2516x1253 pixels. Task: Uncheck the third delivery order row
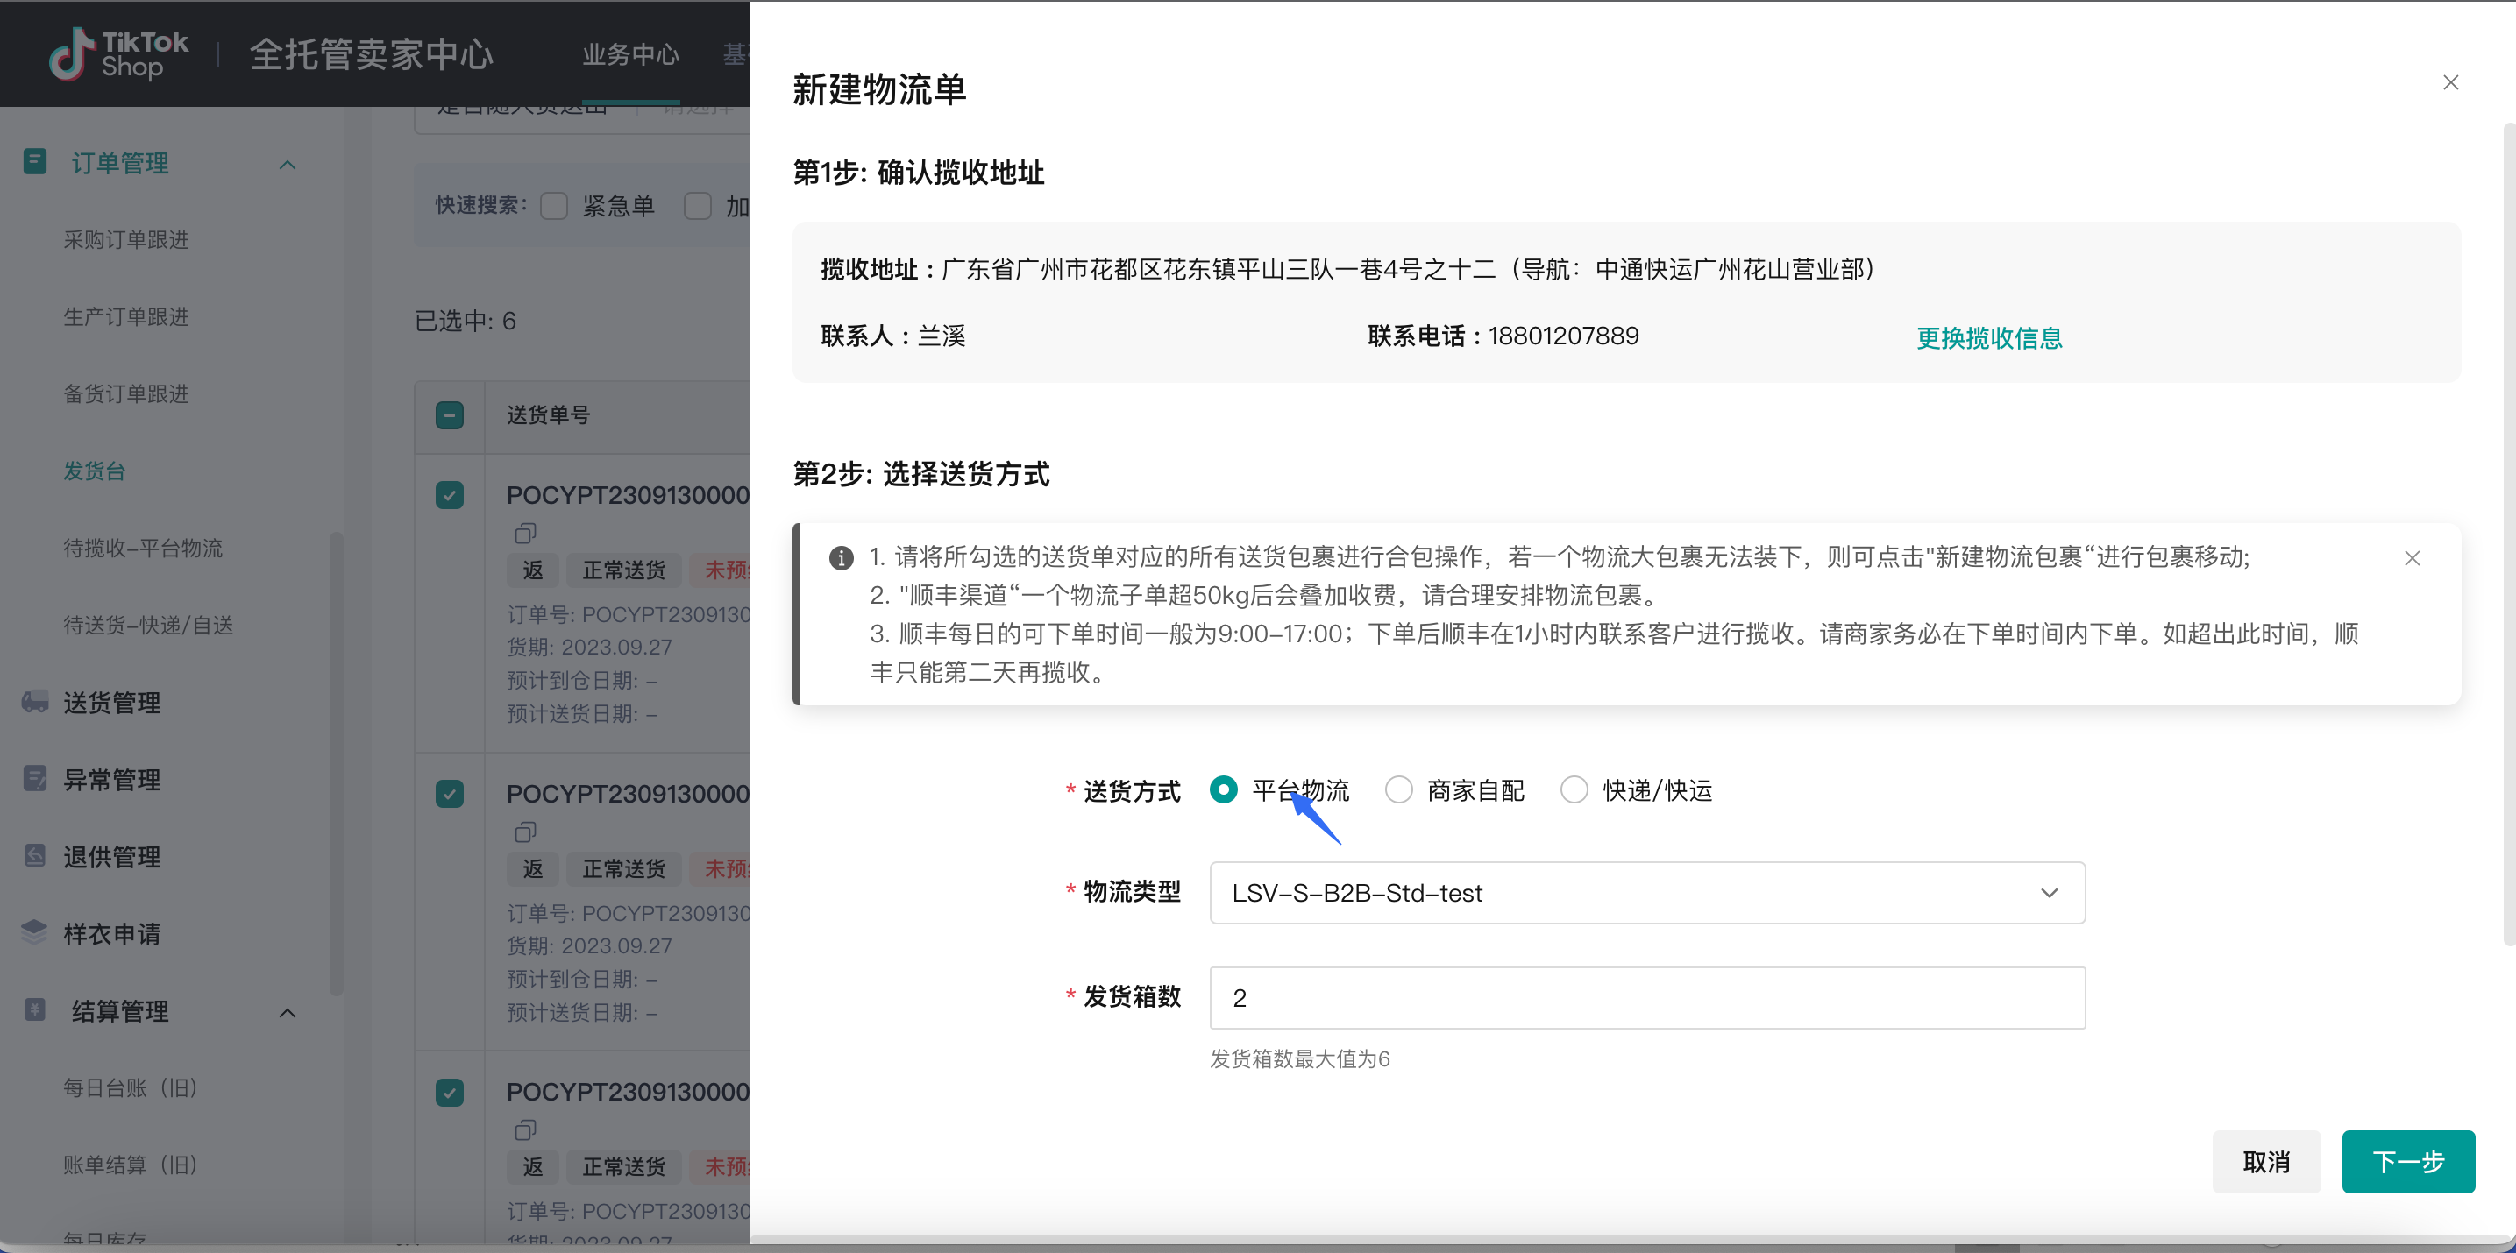pos(449,1092)
